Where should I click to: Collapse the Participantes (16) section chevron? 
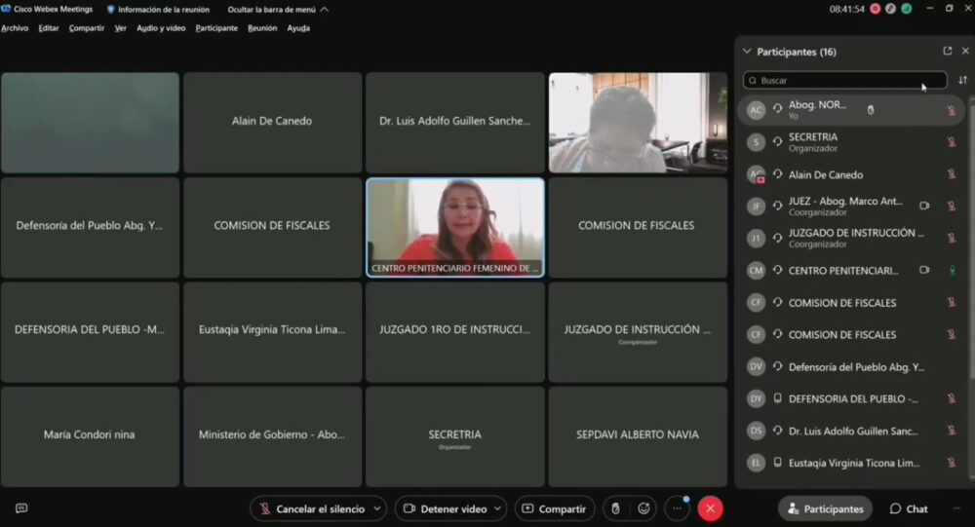pos(747,52)
